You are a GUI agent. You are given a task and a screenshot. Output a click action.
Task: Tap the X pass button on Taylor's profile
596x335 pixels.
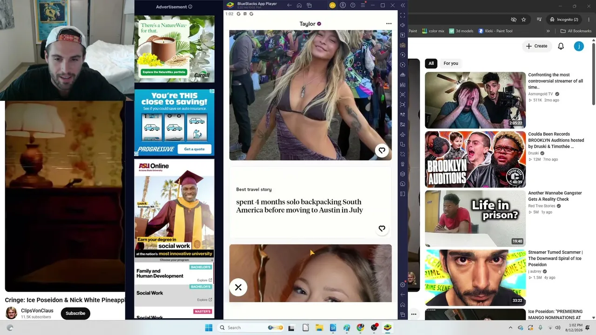click(238, 287)
